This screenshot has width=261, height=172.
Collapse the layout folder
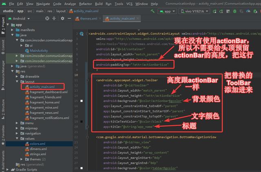[x=17, y=81]
